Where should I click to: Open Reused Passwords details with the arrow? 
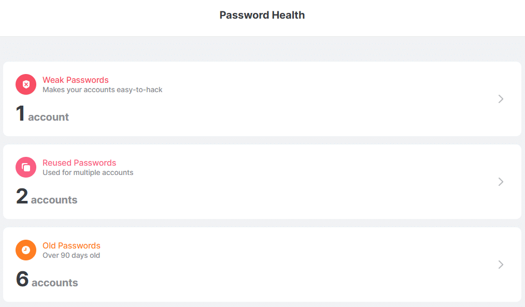[501, 182]
